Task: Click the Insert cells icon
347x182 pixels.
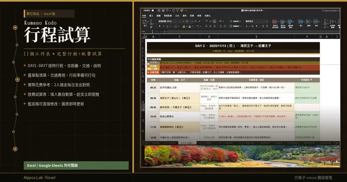Action: tap(300, 22)
